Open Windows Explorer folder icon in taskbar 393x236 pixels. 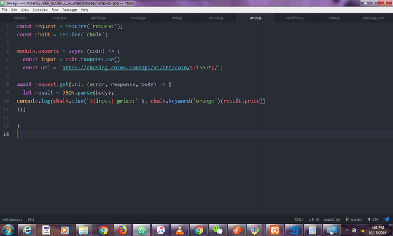[84, 230]
